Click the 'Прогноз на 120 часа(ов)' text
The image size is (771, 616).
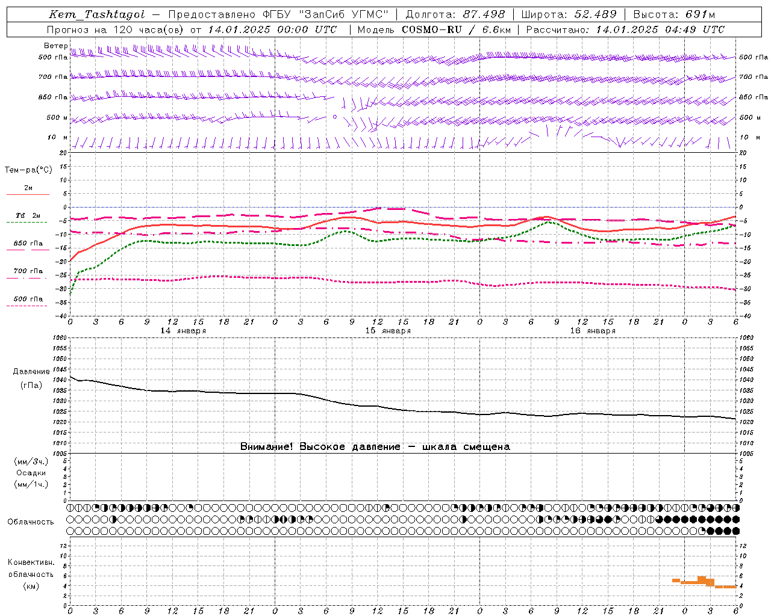pyautogui.click(x=116, y=29)
